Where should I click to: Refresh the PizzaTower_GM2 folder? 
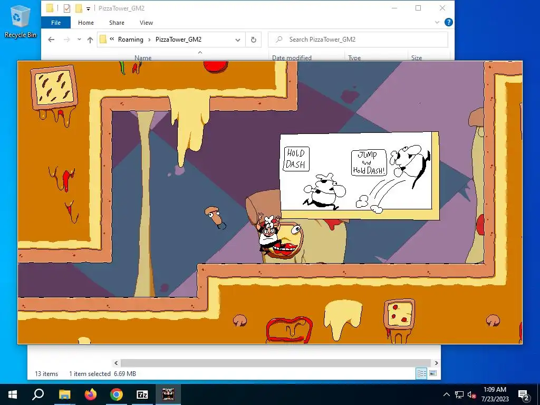pos(254,40)
